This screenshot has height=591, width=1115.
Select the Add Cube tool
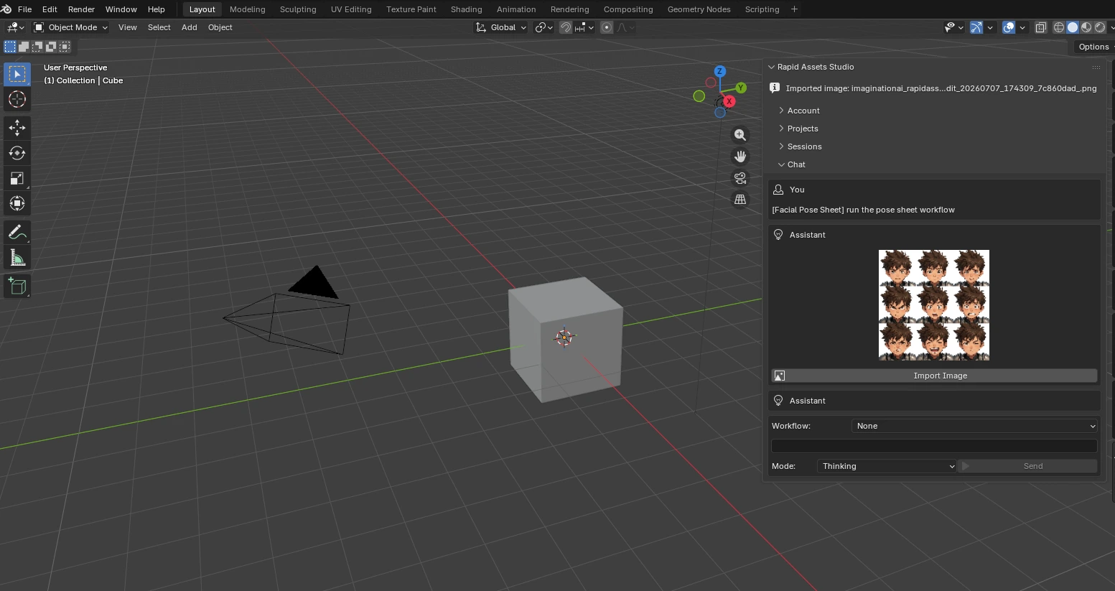point(17,287)
